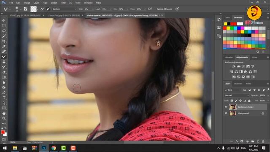Select the Clone Stamp tool
Screen dimensions: 270x152
[x=4, y=62]
